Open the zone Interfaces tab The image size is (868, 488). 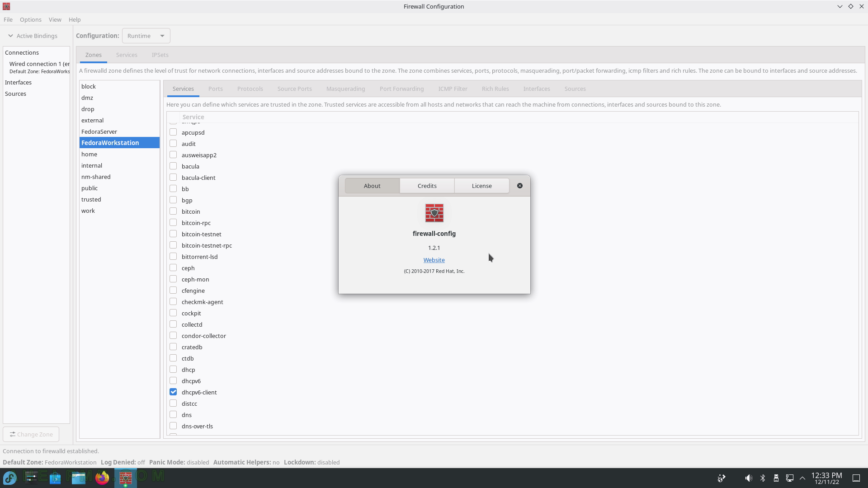tap(537, 89)
